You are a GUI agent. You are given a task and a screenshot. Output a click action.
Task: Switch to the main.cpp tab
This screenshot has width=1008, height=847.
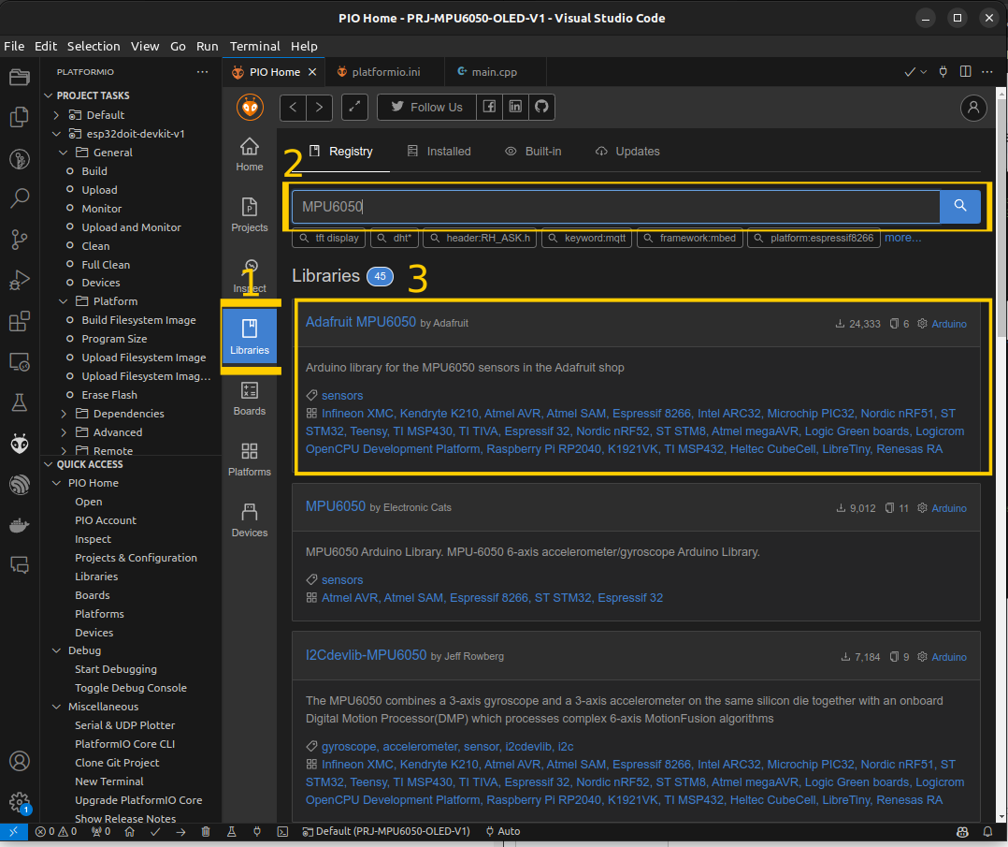tap(494, 72)
